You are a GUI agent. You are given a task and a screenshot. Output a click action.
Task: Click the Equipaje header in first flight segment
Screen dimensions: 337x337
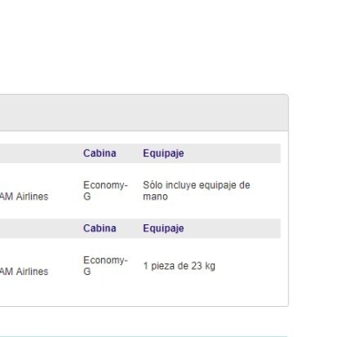[163, 153]
